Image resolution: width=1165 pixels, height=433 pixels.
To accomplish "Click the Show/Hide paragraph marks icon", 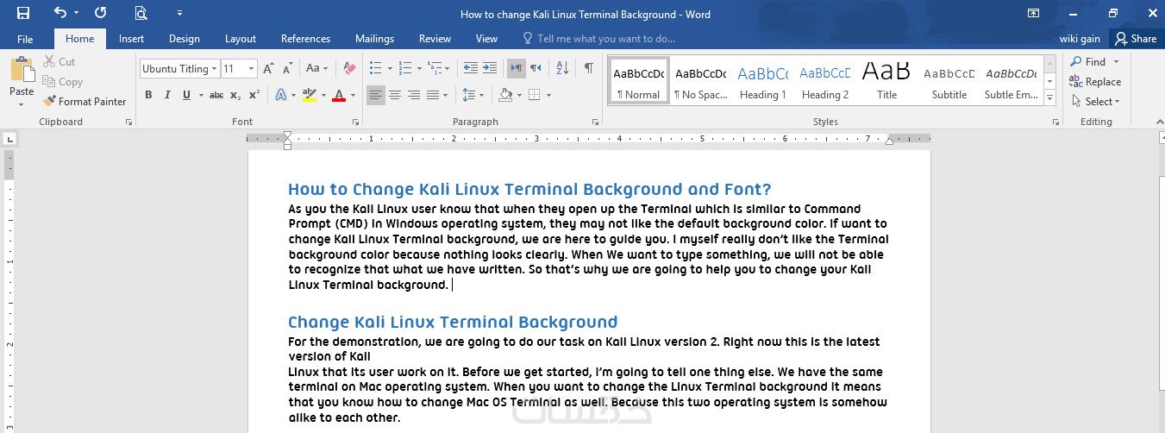I will point(588,68).
